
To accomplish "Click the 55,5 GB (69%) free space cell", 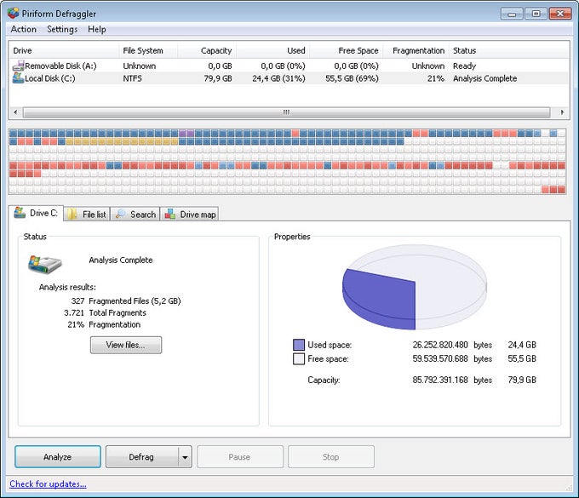I will (352, 78).
